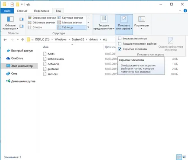Open the Параметры dropdown arrow
The height and width of the screenshot is (160, 188).
click(142, 28)
